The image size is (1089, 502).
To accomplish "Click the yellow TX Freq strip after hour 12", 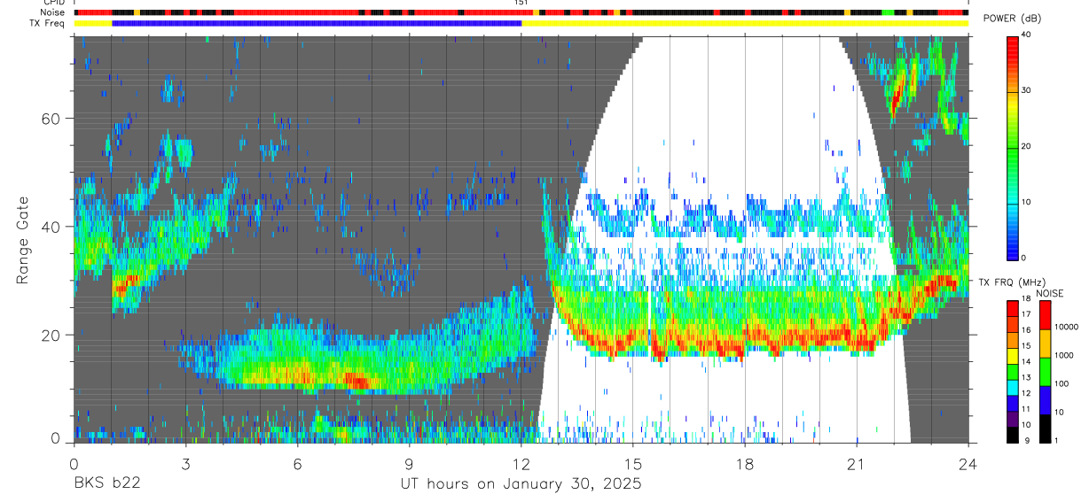I will pyautogui.click(x=745, y=23).
